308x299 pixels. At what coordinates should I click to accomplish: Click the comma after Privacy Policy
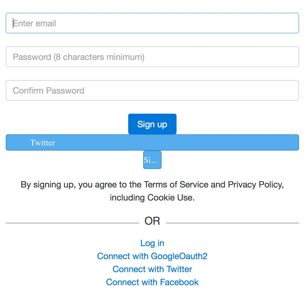(283, 186)
